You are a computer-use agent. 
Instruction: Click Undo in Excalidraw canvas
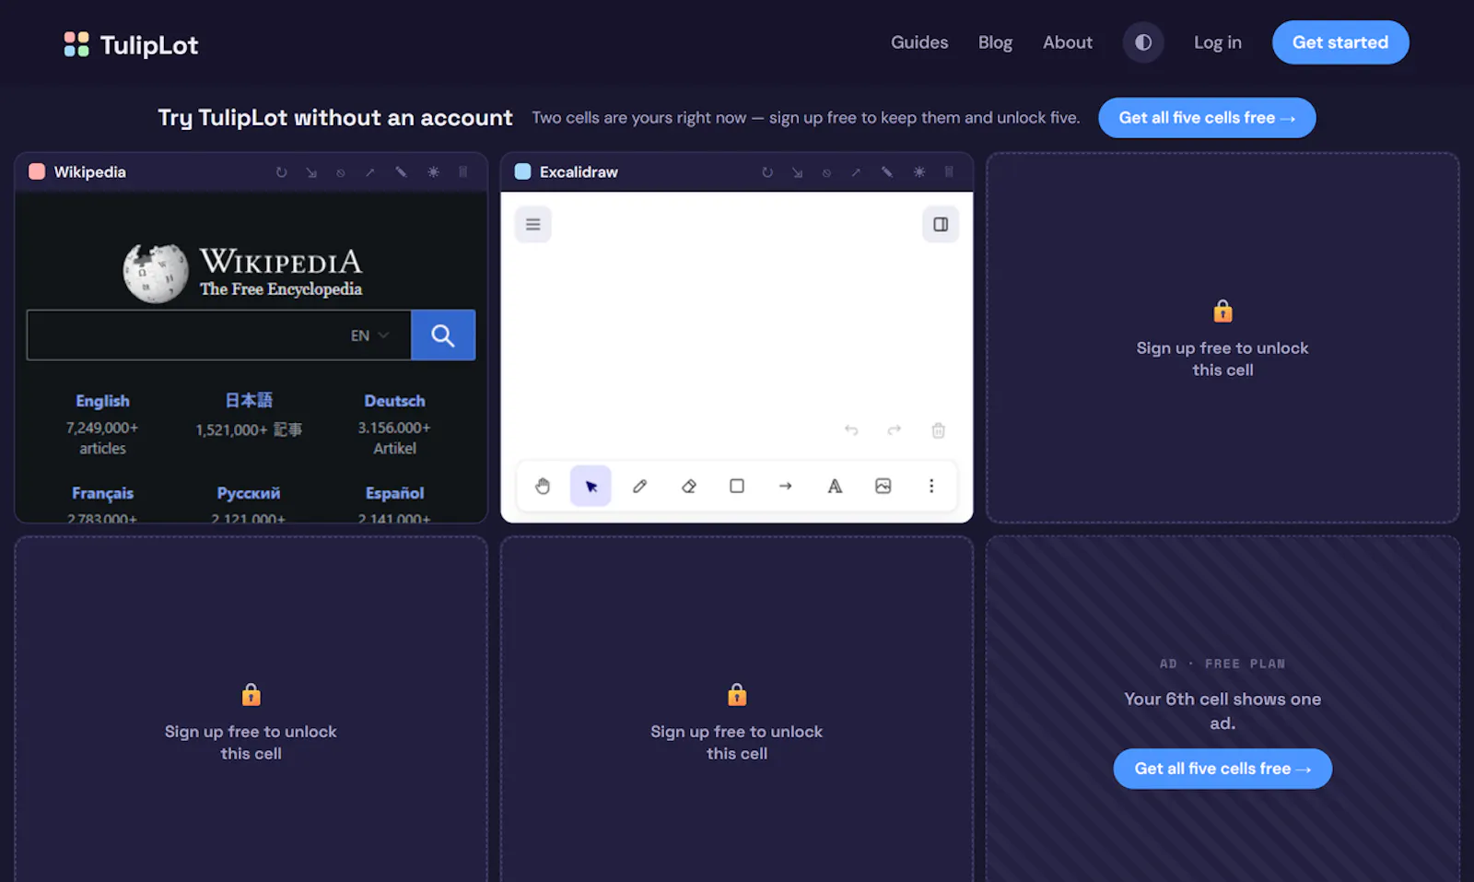click(851, 430)
